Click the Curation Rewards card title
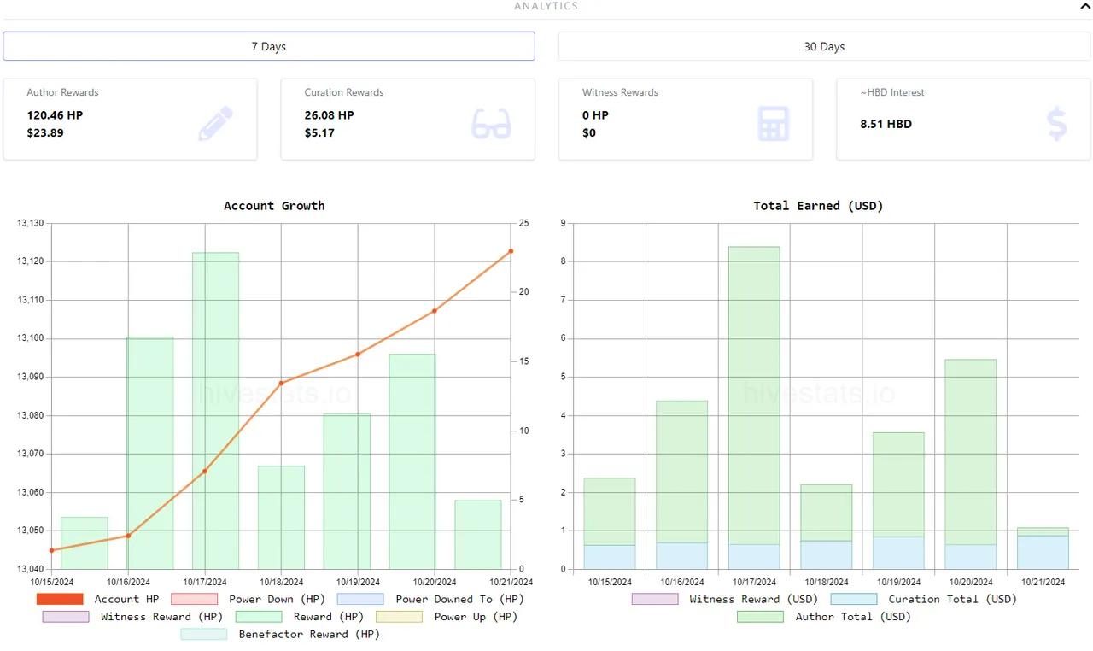 pos(344,92)
